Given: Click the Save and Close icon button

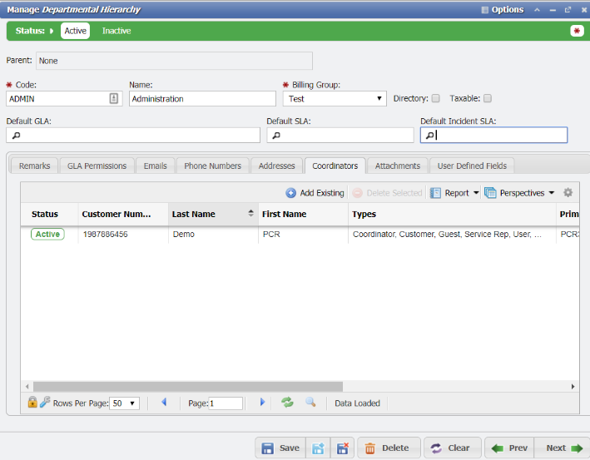Looking at the screenshot, I should 342,448.
